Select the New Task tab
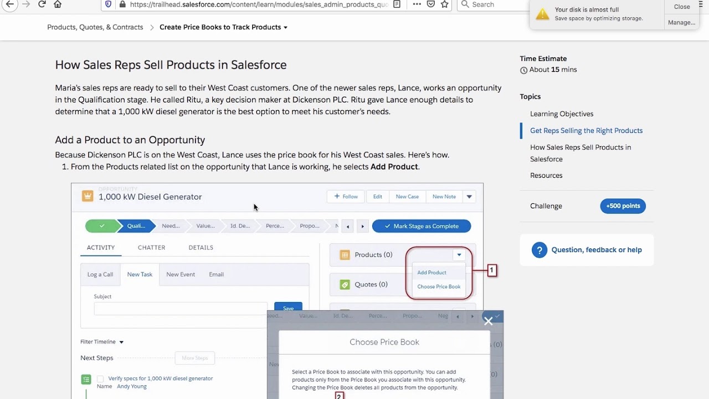This screenshot has height=399, width=709. pyautogui.click(x=140, y=274)
